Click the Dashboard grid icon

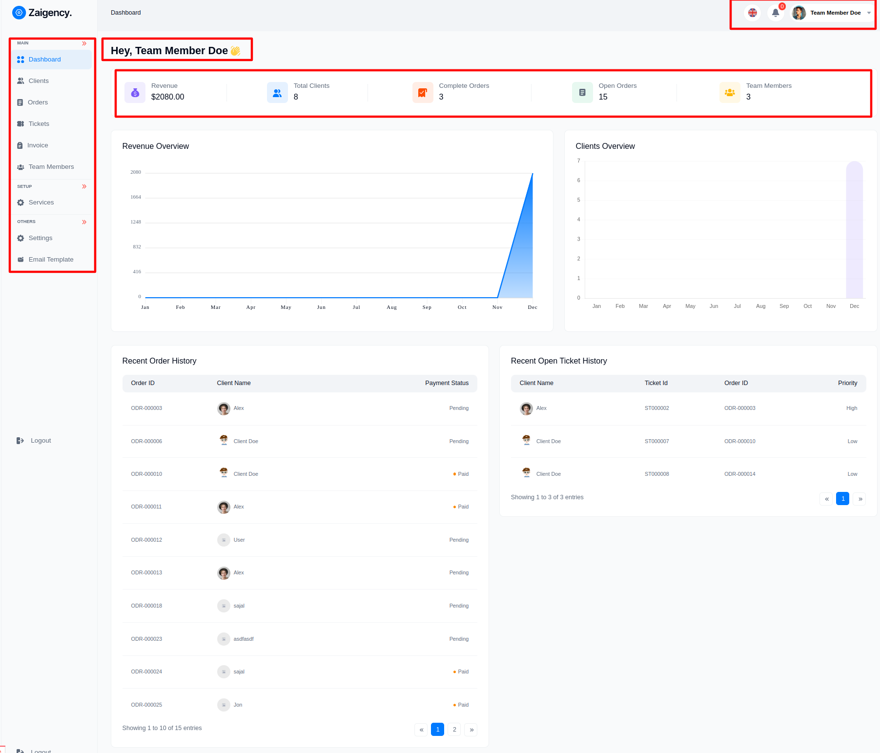pyautogui.click(x=20, y=60)
